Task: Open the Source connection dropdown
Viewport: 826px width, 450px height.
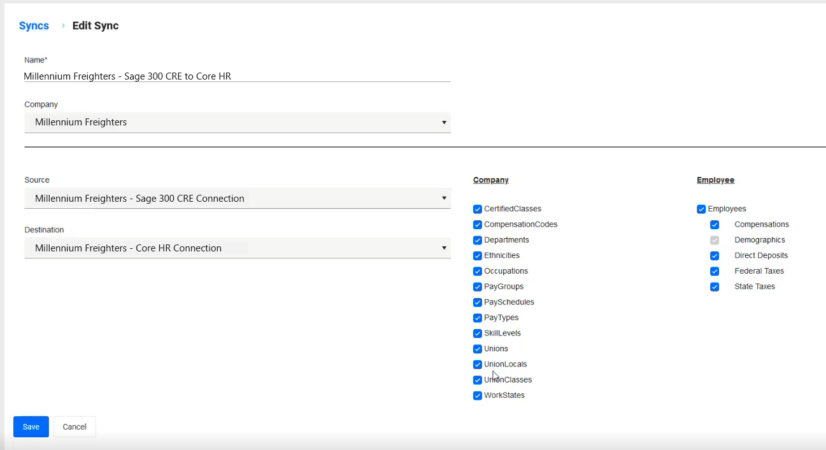Action: click(x=238, y=198)
